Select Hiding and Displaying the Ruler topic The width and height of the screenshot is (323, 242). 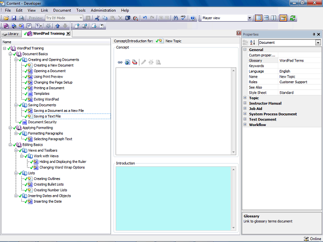click(63, 162)
